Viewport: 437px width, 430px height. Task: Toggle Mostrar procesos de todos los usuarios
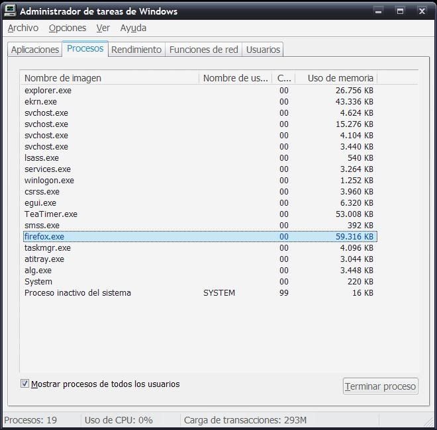pos(24,384)
